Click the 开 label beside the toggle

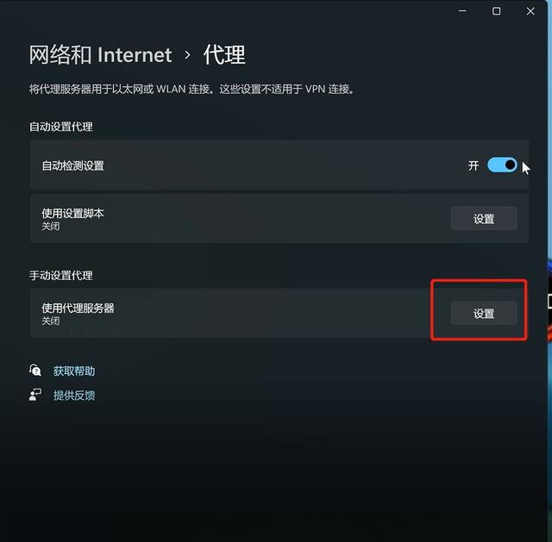click(x=474, y=165)
